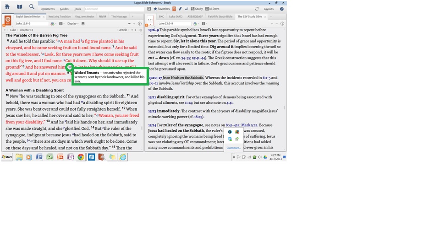
Task: Go back in the ESV panel history
Action: (129, 23)
